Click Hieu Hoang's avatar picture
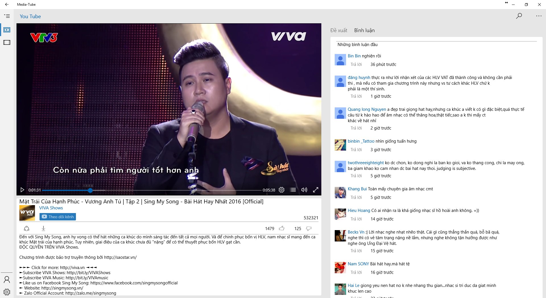Screen dimensions: 546x298 coord(340,214)
